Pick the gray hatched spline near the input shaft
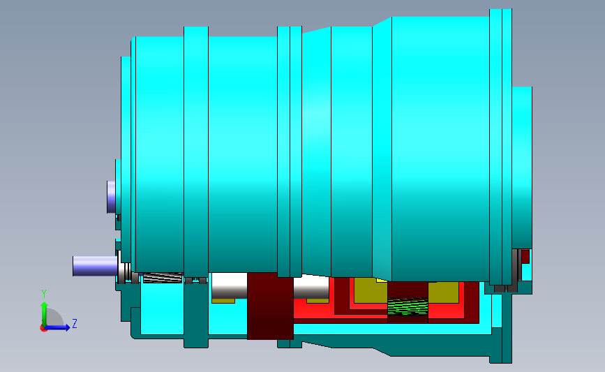Screen dimensions: 605x372 163,278
